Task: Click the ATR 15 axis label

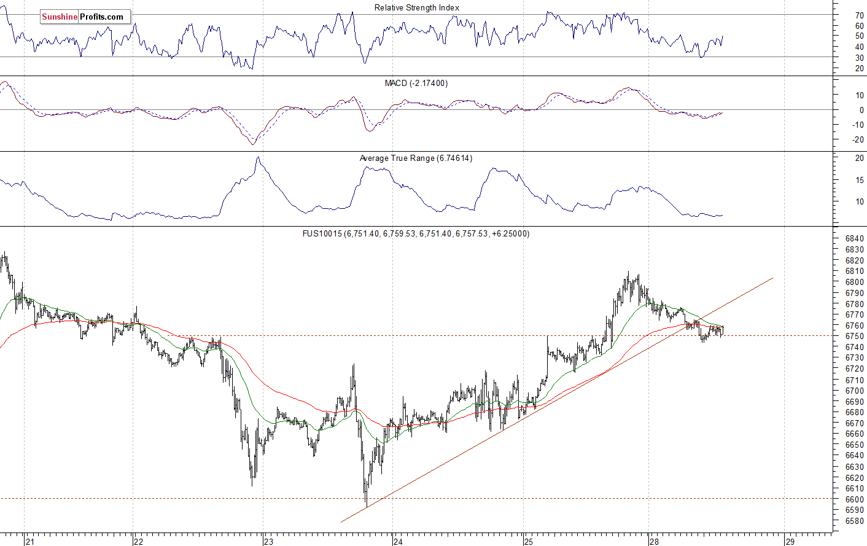Action: [x=859, y=180]
